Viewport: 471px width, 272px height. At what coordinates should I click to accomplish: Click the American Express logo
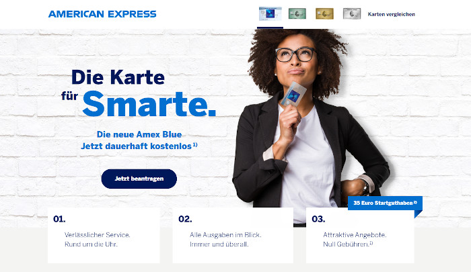tap(102, 14)
